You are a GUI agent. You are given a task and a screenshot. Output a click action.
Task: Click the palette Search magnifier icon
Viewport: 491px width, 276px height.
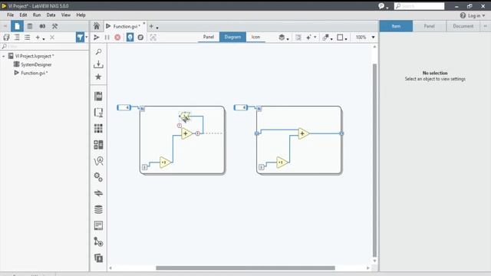point(99,51)
